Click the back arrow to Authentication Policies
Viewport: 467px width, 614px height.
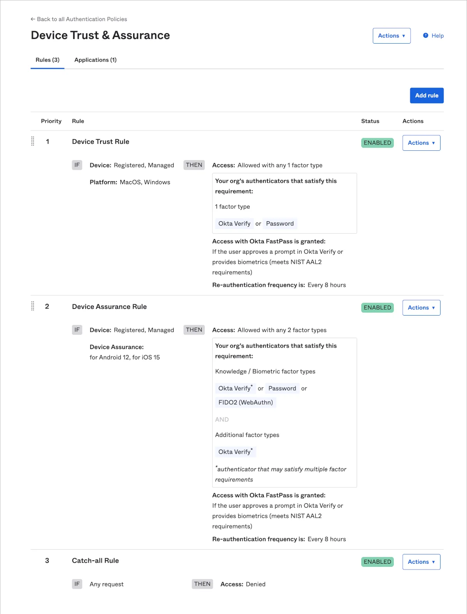tap(33, 19)
